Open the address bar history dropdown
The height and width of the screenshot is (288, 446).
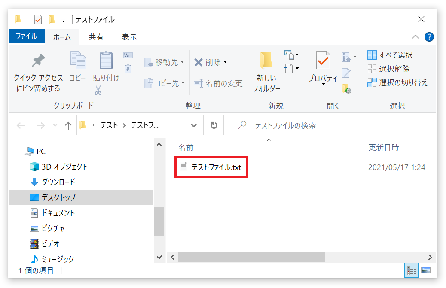coord(194,125)
